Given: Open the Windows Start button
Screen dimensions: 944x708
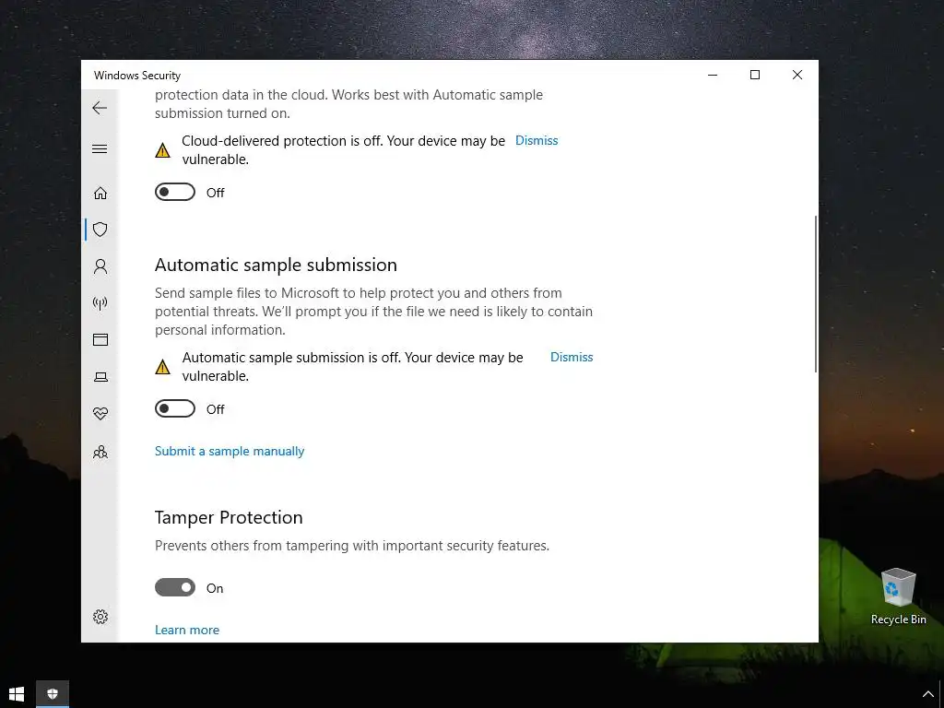Looking at the screenshot, I should pos(17,694).
